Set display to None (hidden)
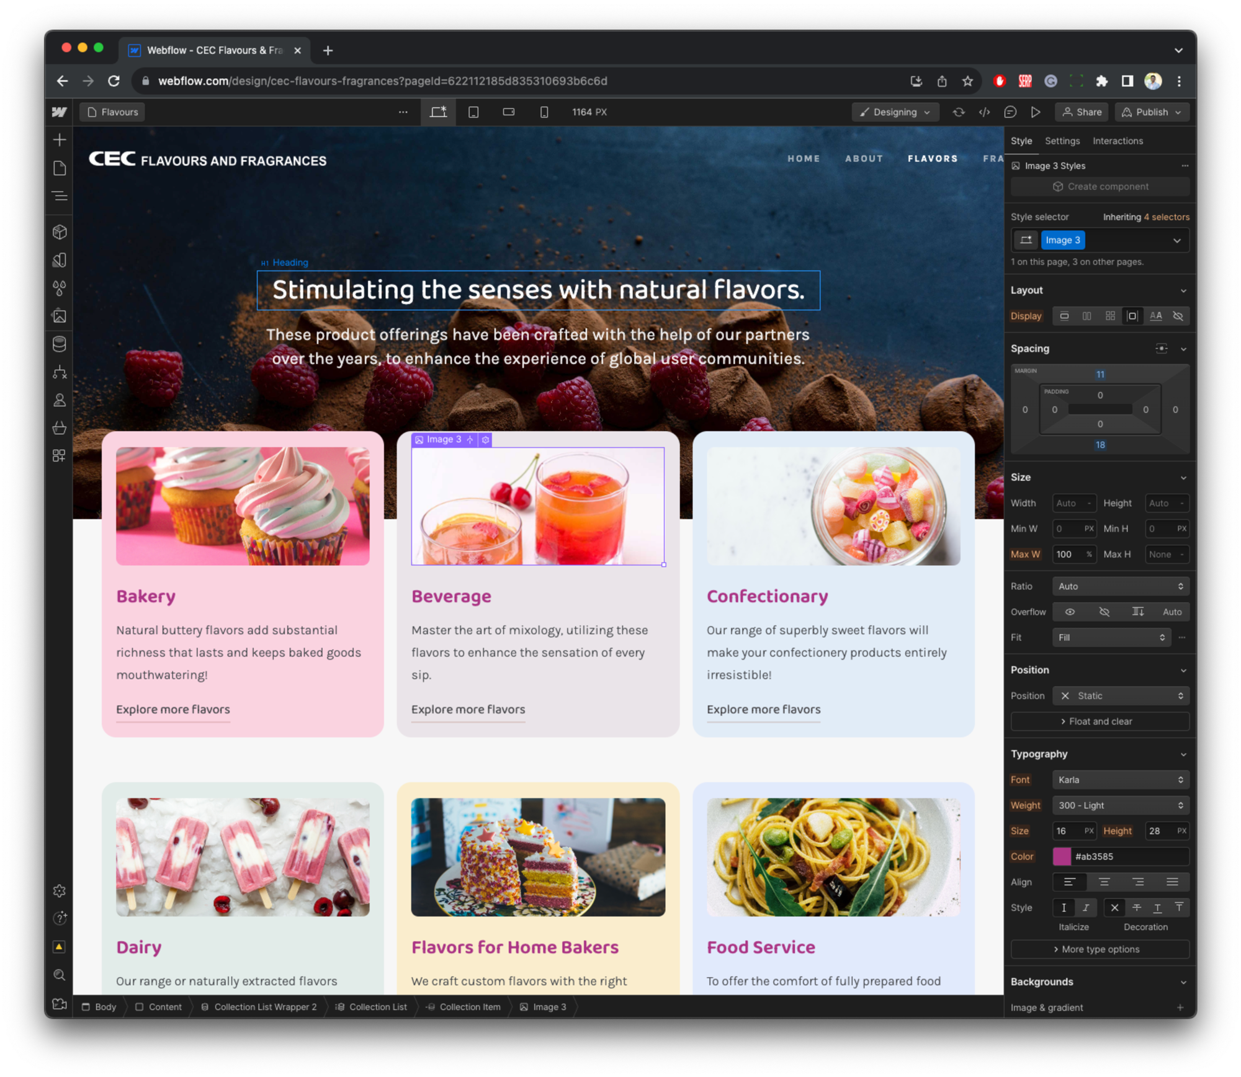This screenshot has width=1241, height=1077. point(1178,316)
